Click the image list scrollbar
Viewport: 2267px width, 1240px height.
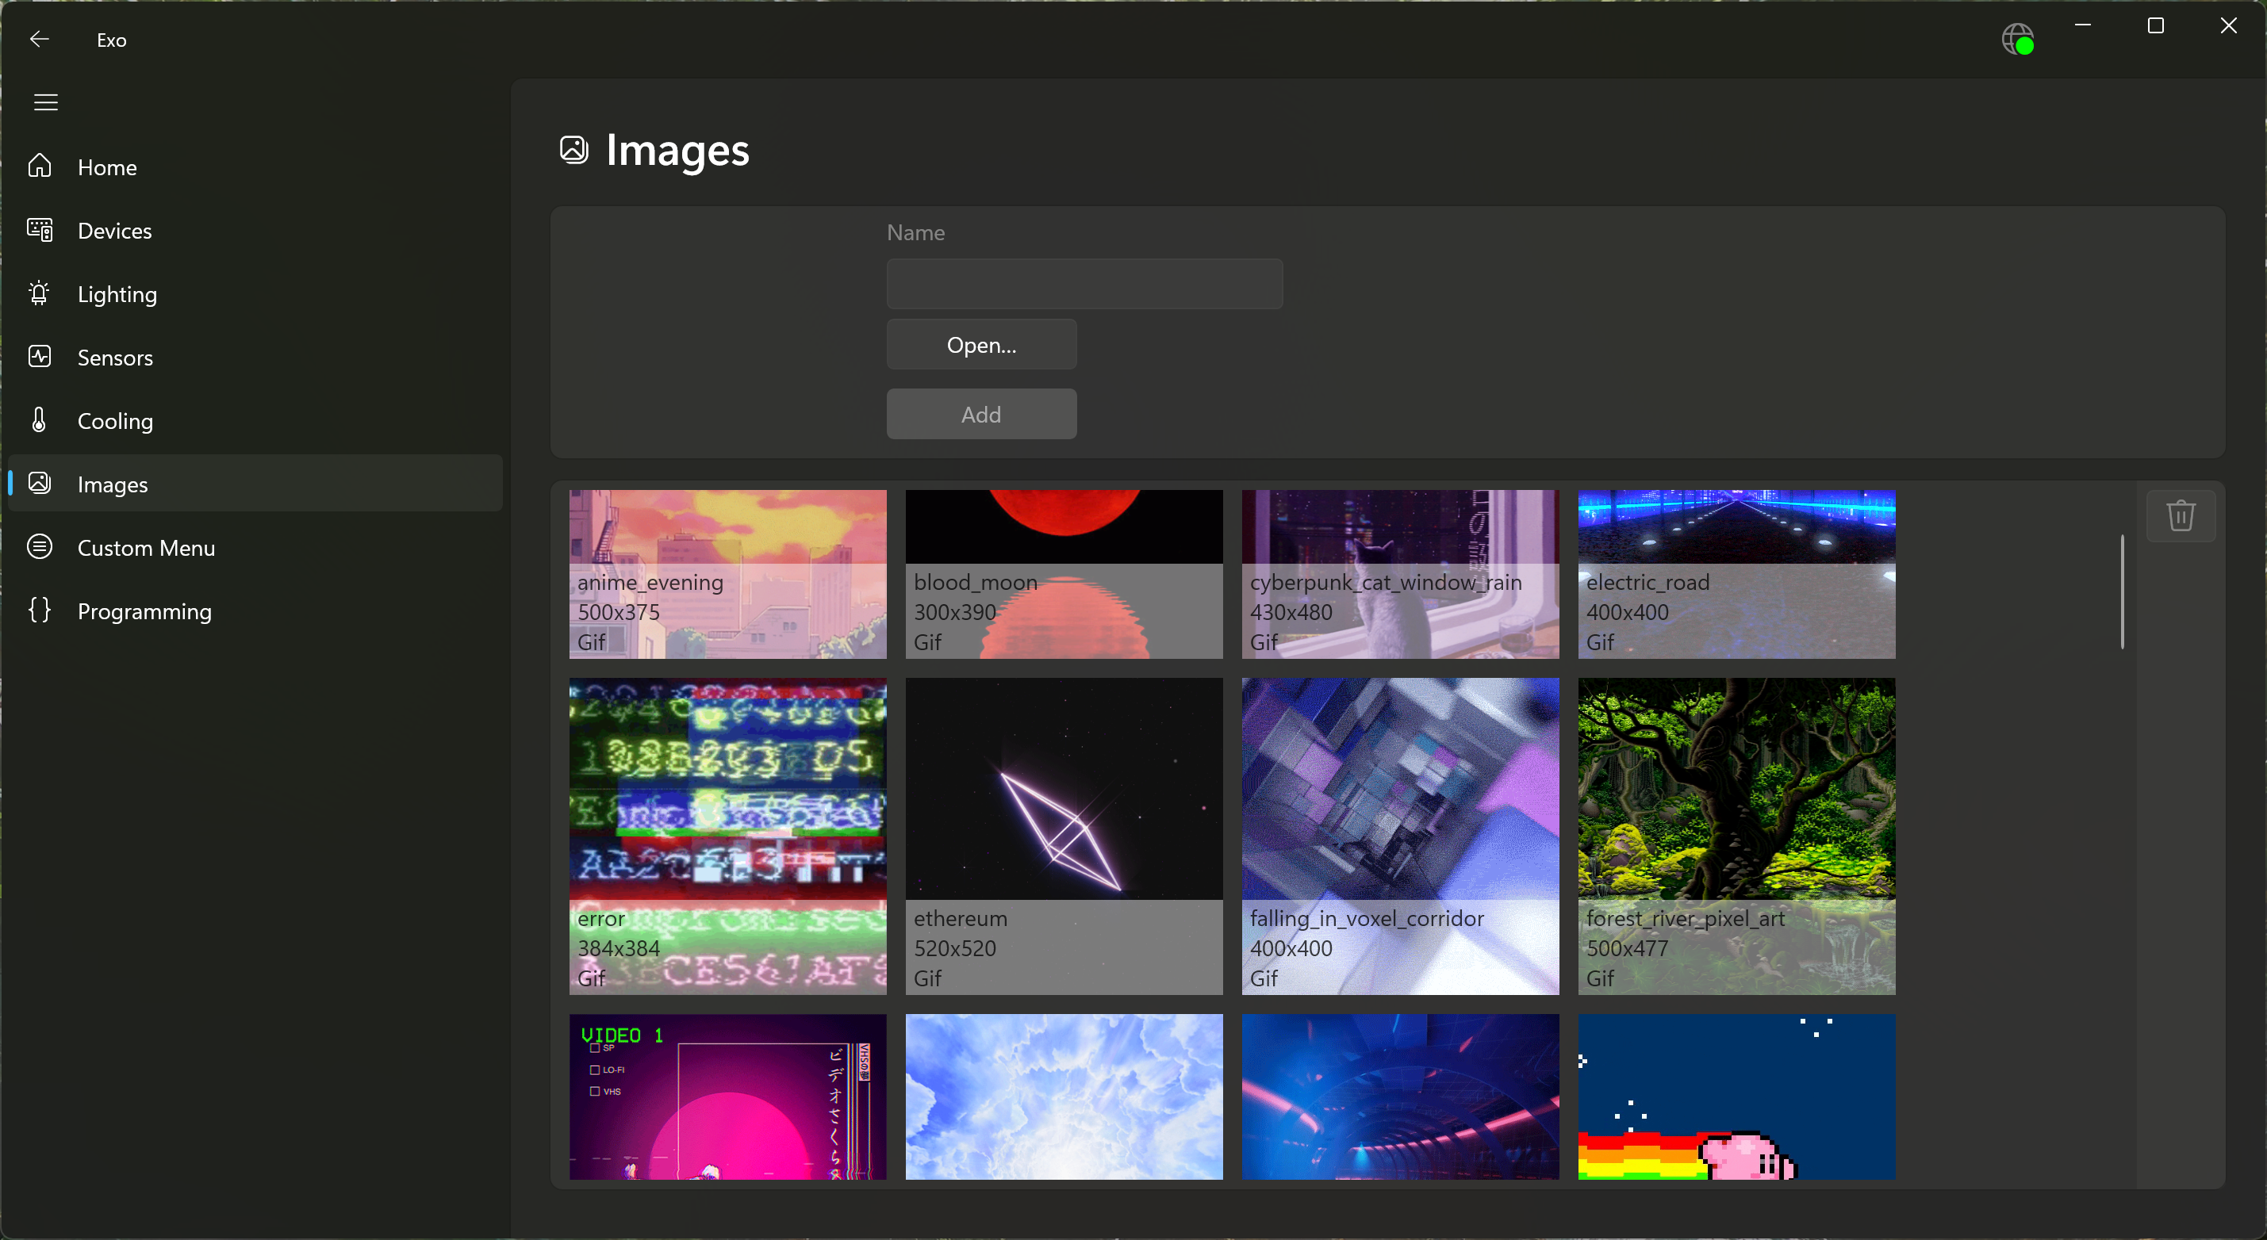tap(2122, 592)
